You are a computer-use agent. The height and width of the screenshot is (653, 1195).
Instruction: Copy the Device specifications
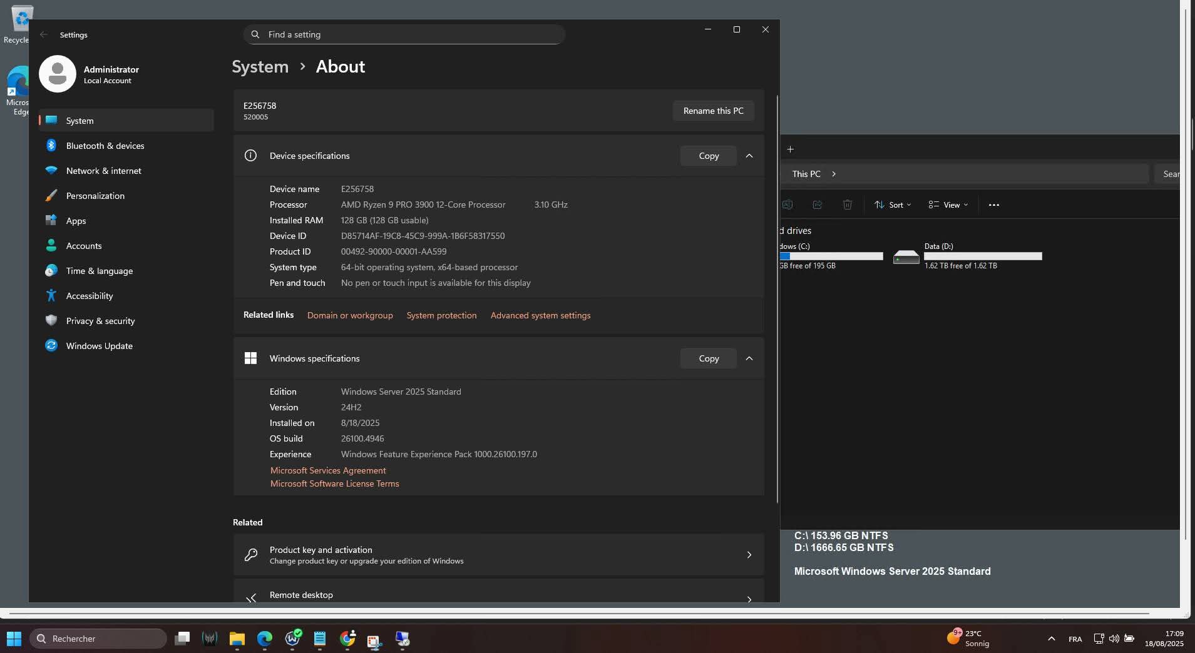coord(709,156)
